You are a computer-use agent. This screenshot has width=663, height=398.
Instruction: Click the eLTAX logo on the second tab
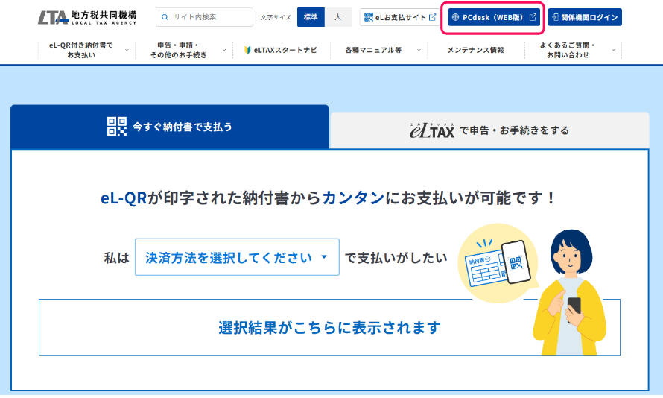point(432,130)
